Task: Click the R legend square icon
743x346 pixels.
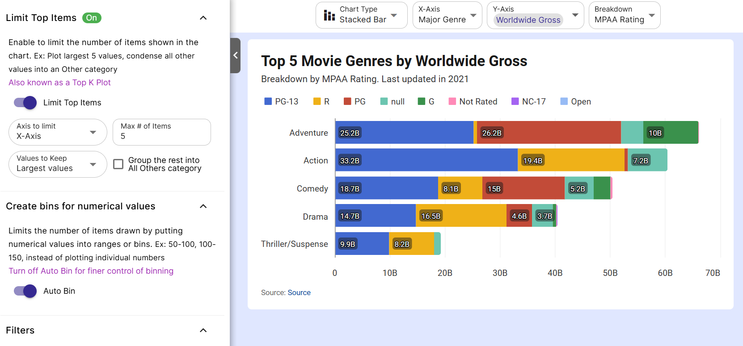Action: tap(317, 101)
